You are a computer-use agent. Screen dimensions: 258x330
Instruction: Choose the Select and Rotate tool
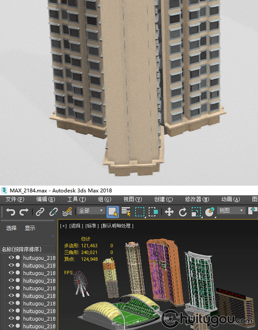pos(183,212)
